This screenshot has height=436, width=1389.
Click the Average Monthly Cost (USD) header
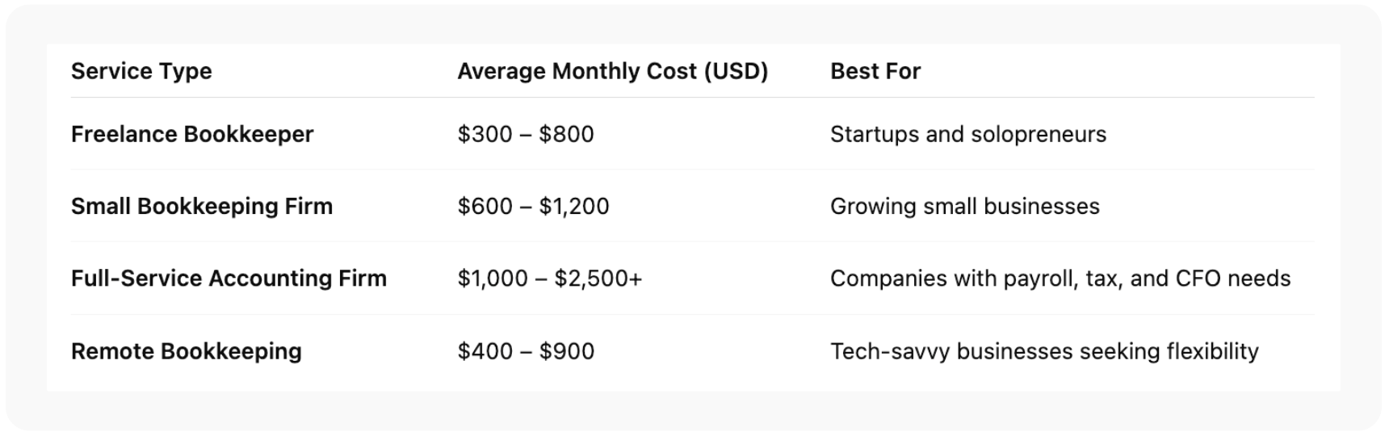(x=612, y=71)
